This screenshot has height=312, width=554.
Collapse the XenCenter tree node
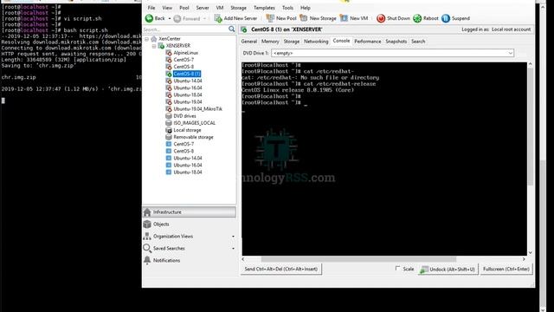tap(146, 39)
